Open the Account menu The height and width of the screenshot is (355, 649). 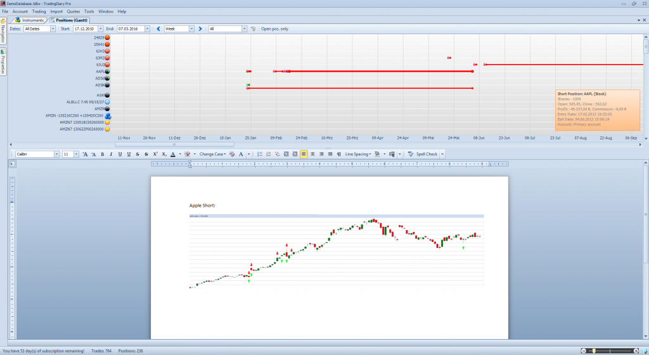click(x=20, y=11)
